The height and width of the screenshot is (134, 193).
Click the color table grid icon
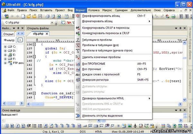[x=163, y=126]
